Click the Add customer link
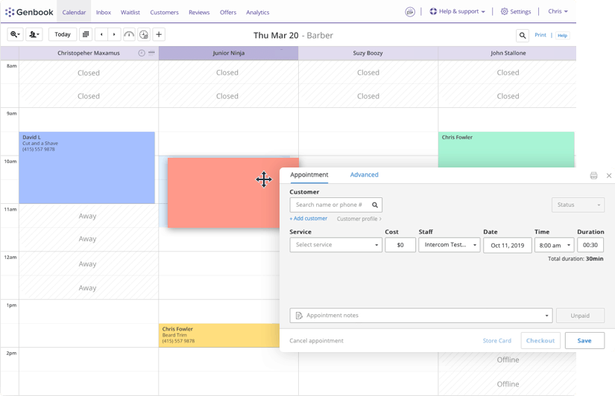Image resolution: width=615 pixels, height=396 pixels. click(309, 219)
